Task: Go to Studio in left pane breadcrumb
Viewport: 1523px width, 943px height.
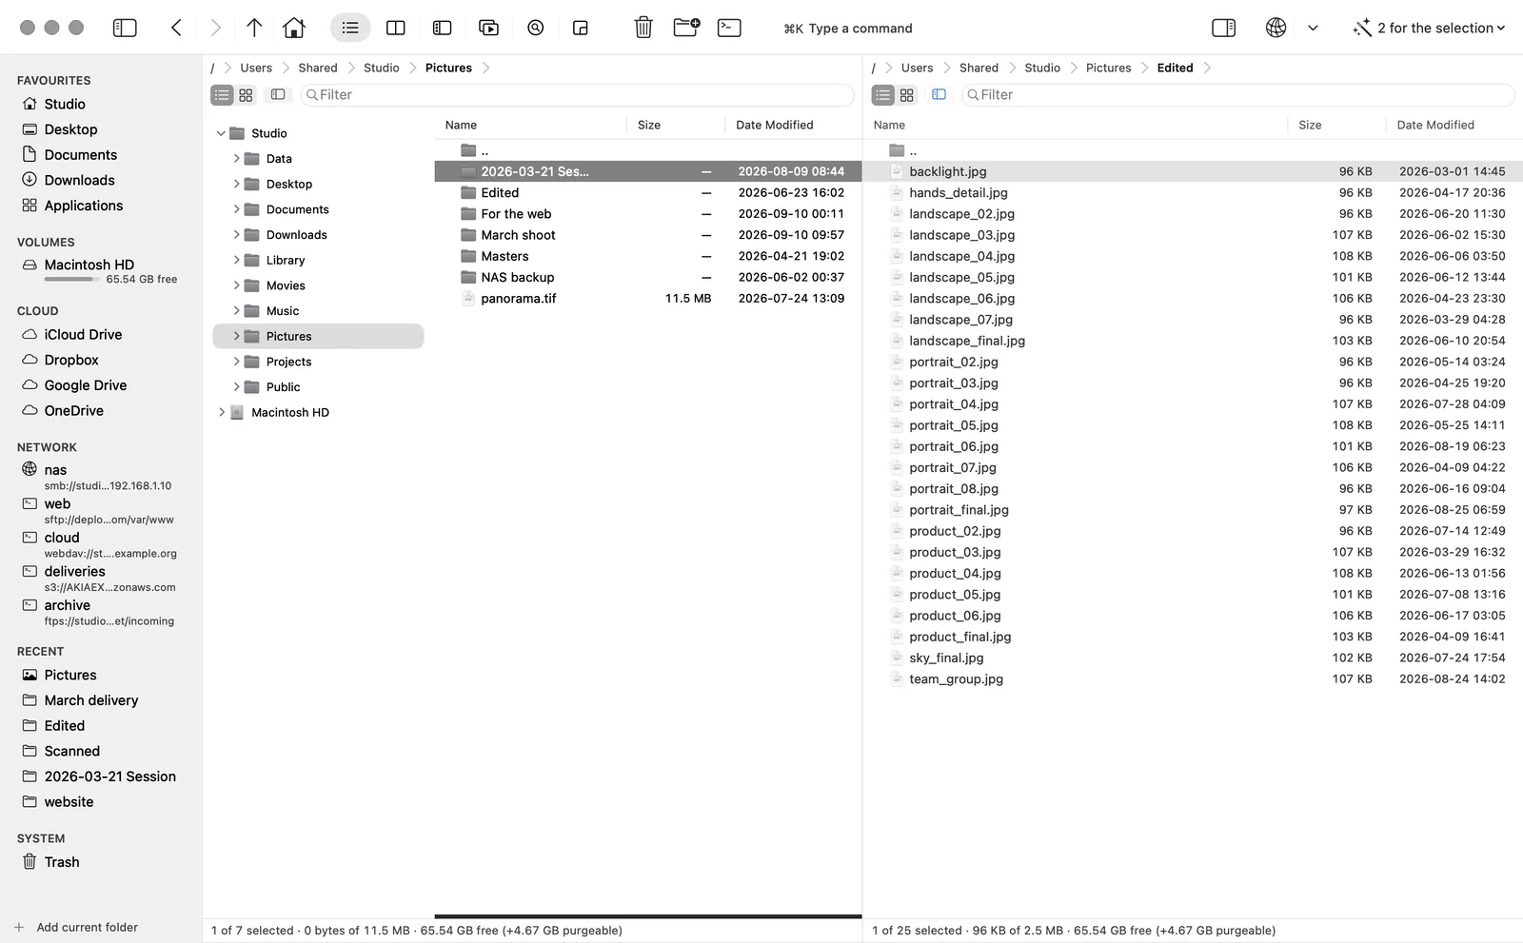Action: click(x=381, y=68)
